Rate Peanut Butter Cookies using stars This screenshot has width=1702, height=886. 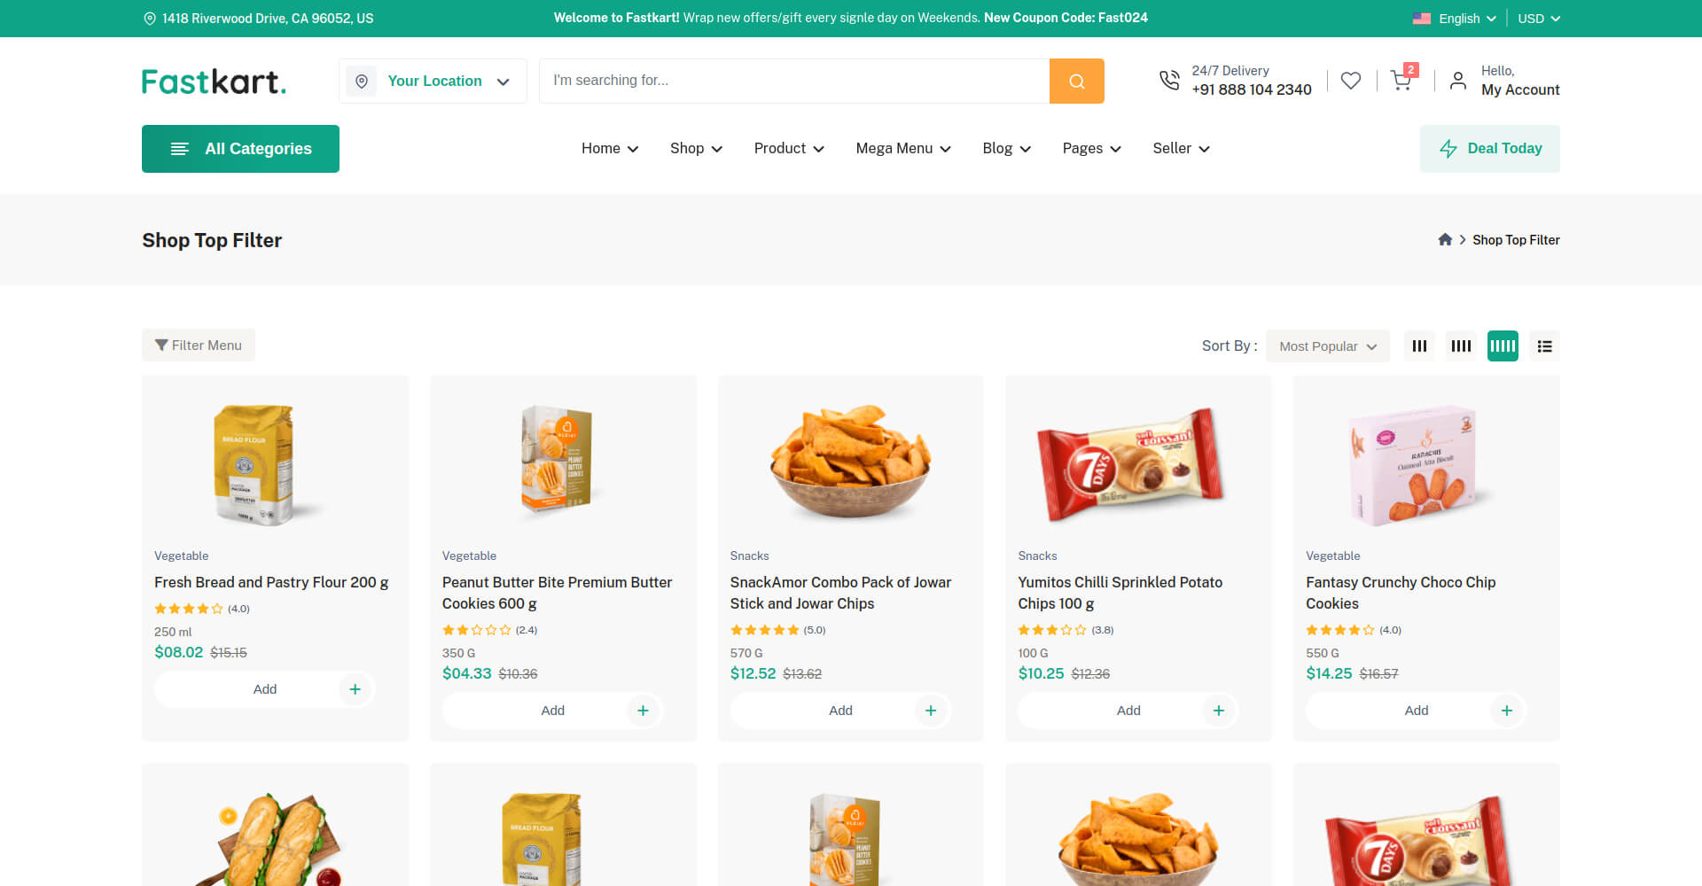click(477, 630)
